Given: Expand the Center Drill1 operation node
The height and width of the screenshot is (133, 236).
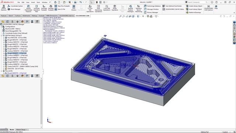Looking at the screenshot, I should [4, 66].
